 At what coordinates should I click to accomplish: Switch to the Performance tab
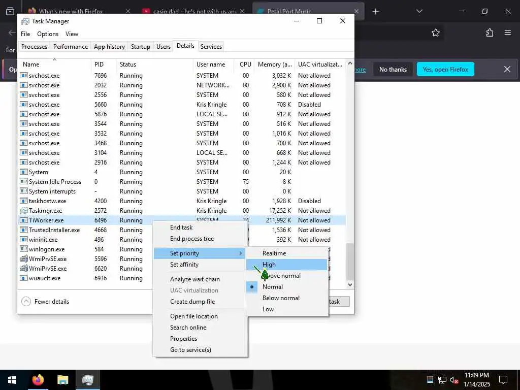pos(70,46)
